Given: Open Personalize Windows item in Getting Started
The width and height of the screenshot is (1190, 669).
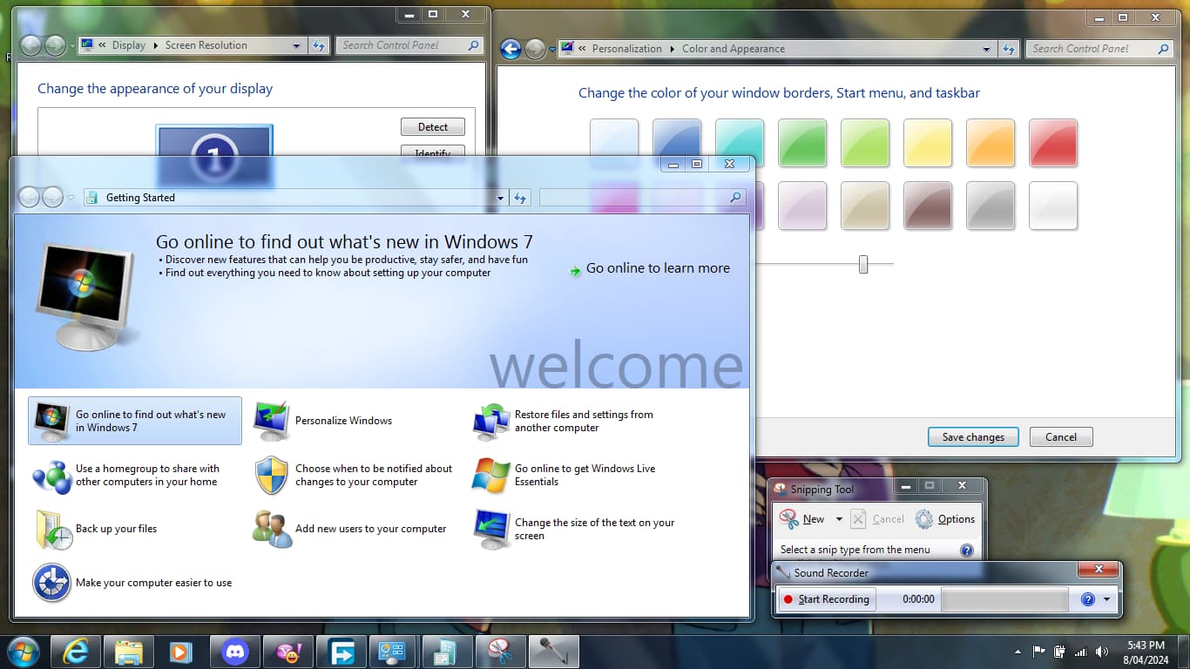Looking at the screenshot, I should coord(322,421).
